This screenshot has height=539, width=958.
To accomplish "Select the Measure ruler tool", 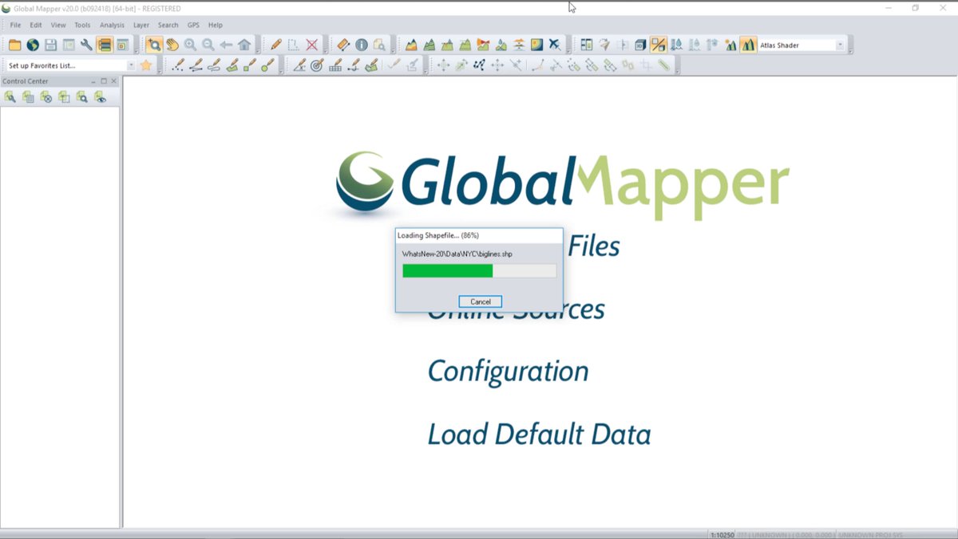I will click(x=343, y=45).
